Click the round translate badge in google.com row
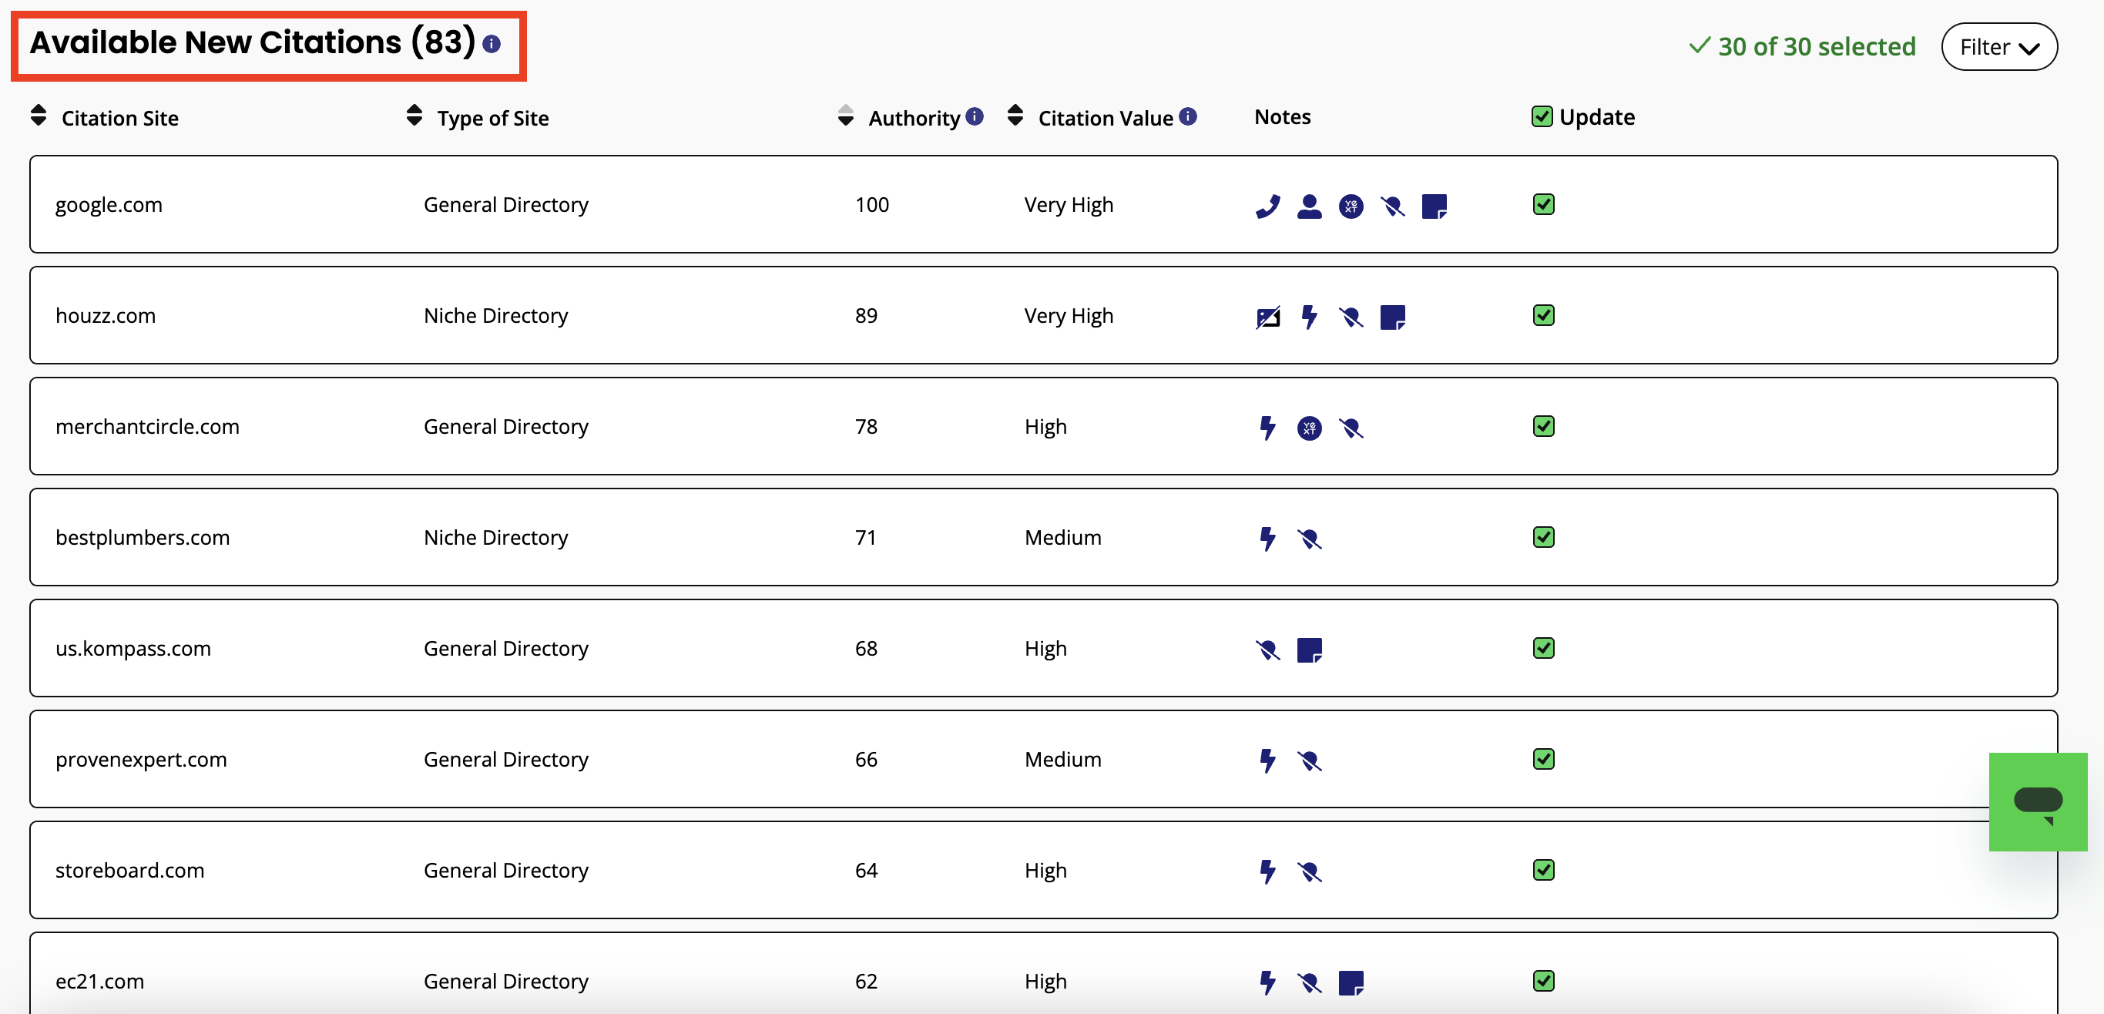This screenshot has width=2104, height=1014. click(1351, 206)
